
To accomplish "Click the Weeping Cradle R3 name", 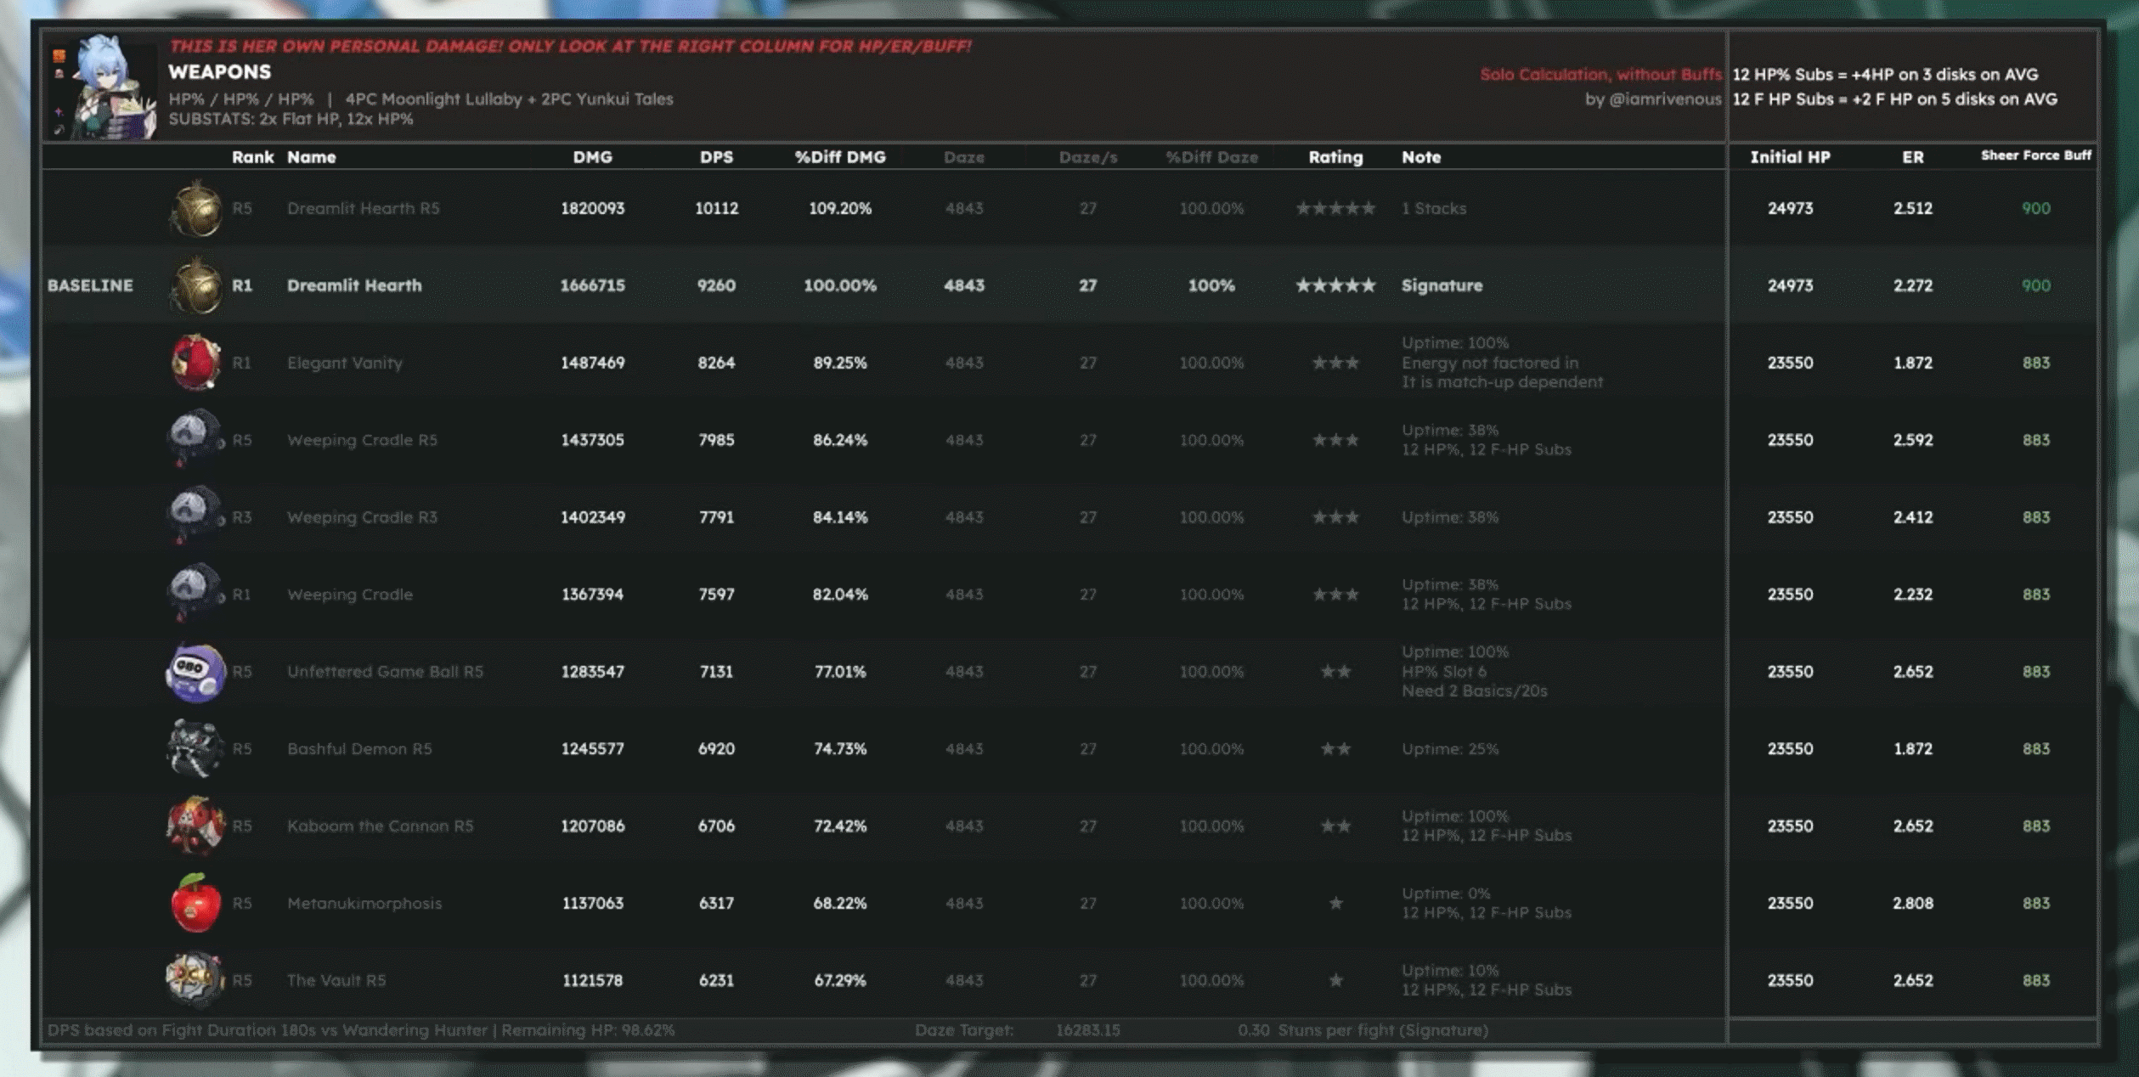I will (x=362, y=517).
